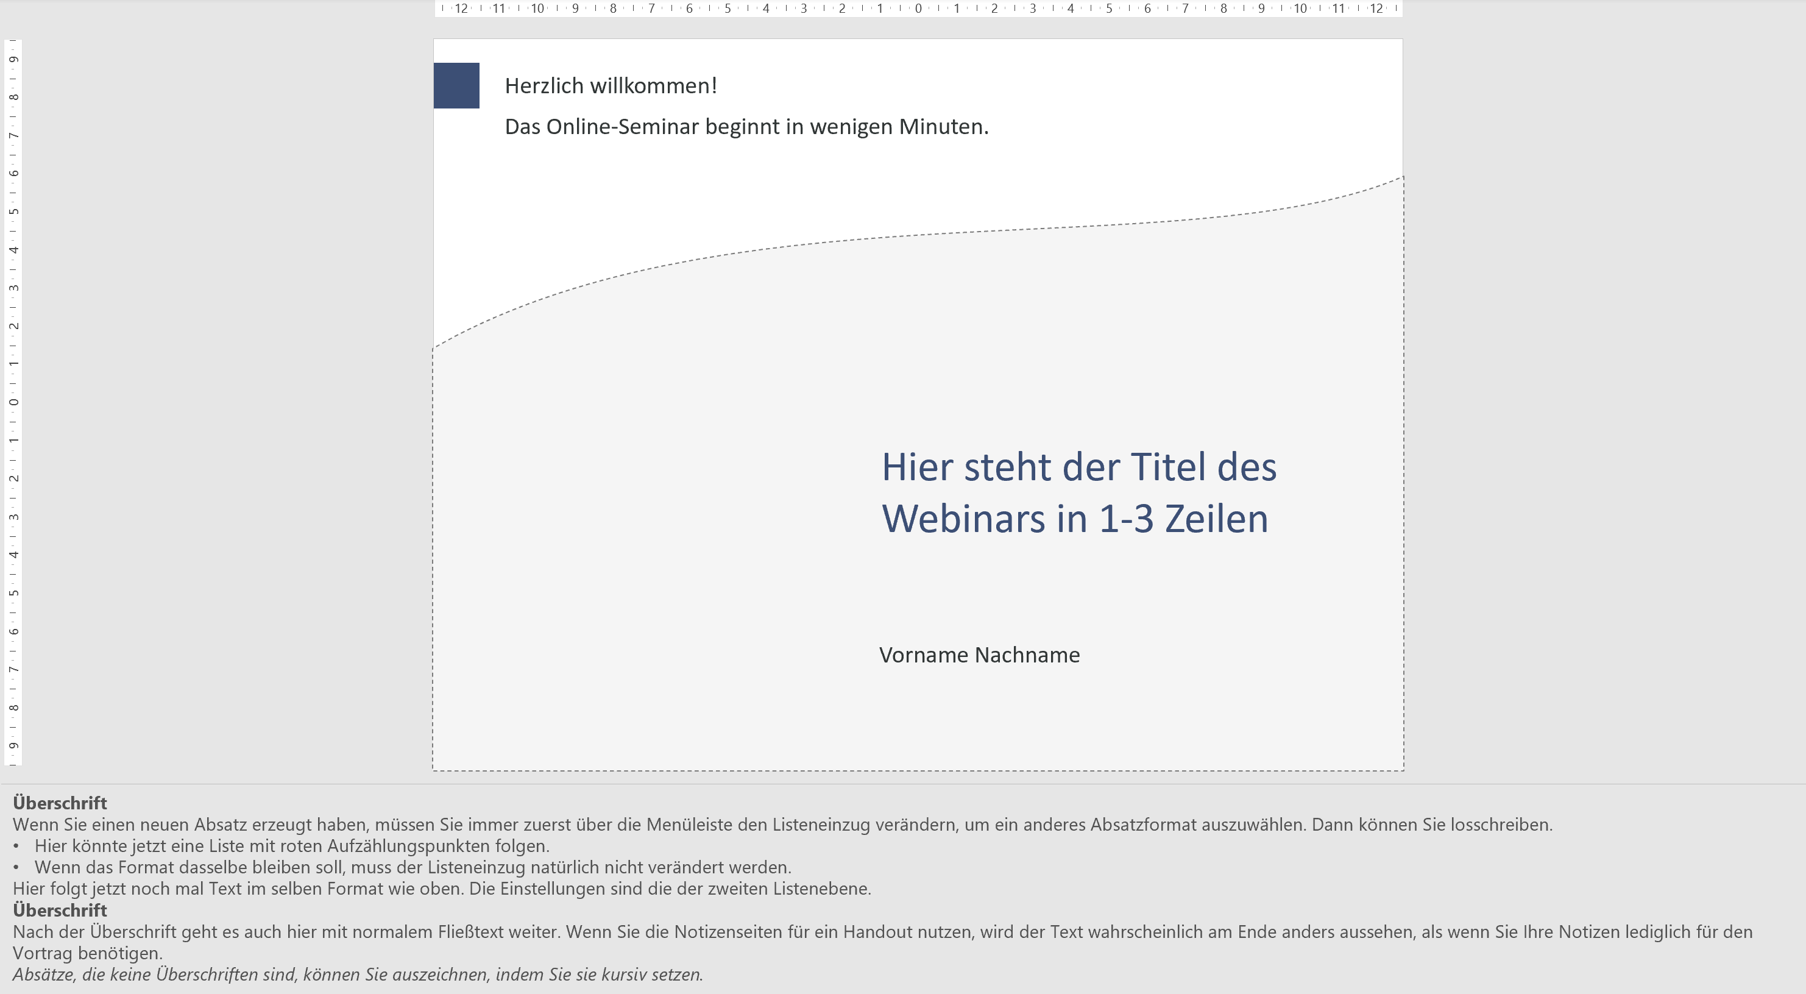The width and height of the screenshot is (1806, 994).
Task: Click italic line 'Absätze, die keine Überschriften sind'
Action: [358, 975]
